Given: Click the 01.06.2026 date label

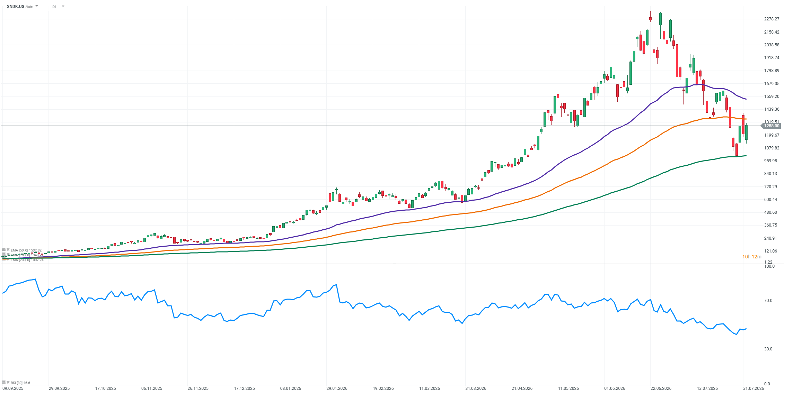Looking at the screenshot, I should (x=615, y=388).
